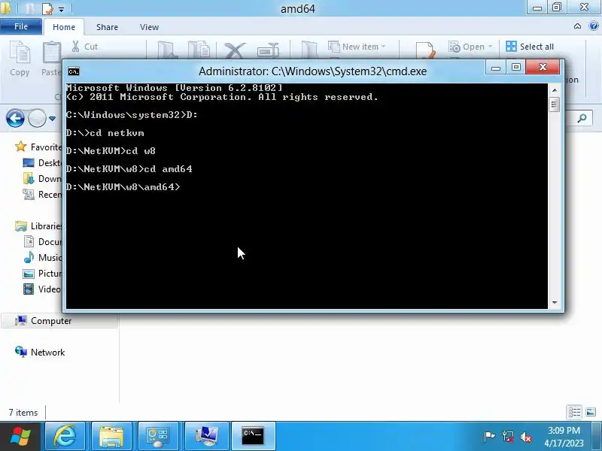The height and width of the screenshot is (451, 602).
Task: Click the Explorer quick access properties icon
Action: click(x=47, y=8)
